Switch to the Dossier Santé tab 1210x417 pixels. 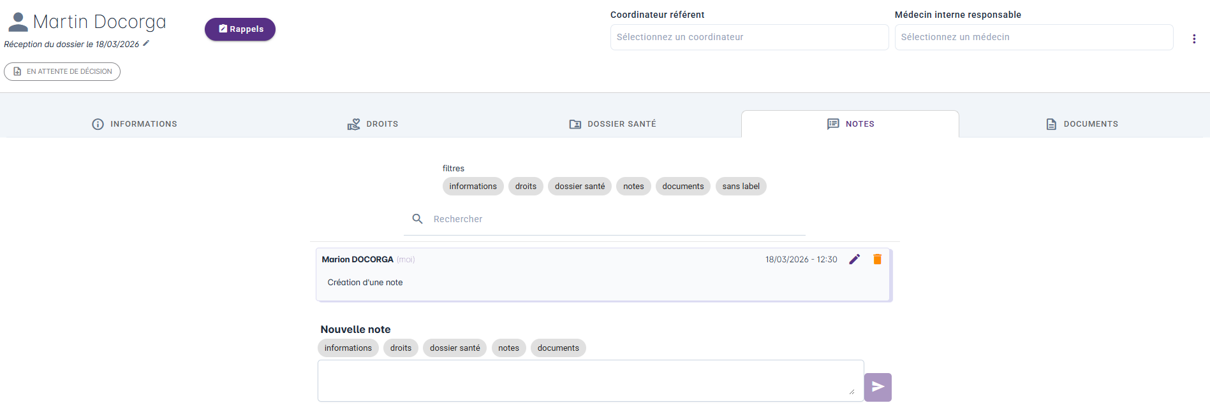pyautogui.click(x=612, y=124)
